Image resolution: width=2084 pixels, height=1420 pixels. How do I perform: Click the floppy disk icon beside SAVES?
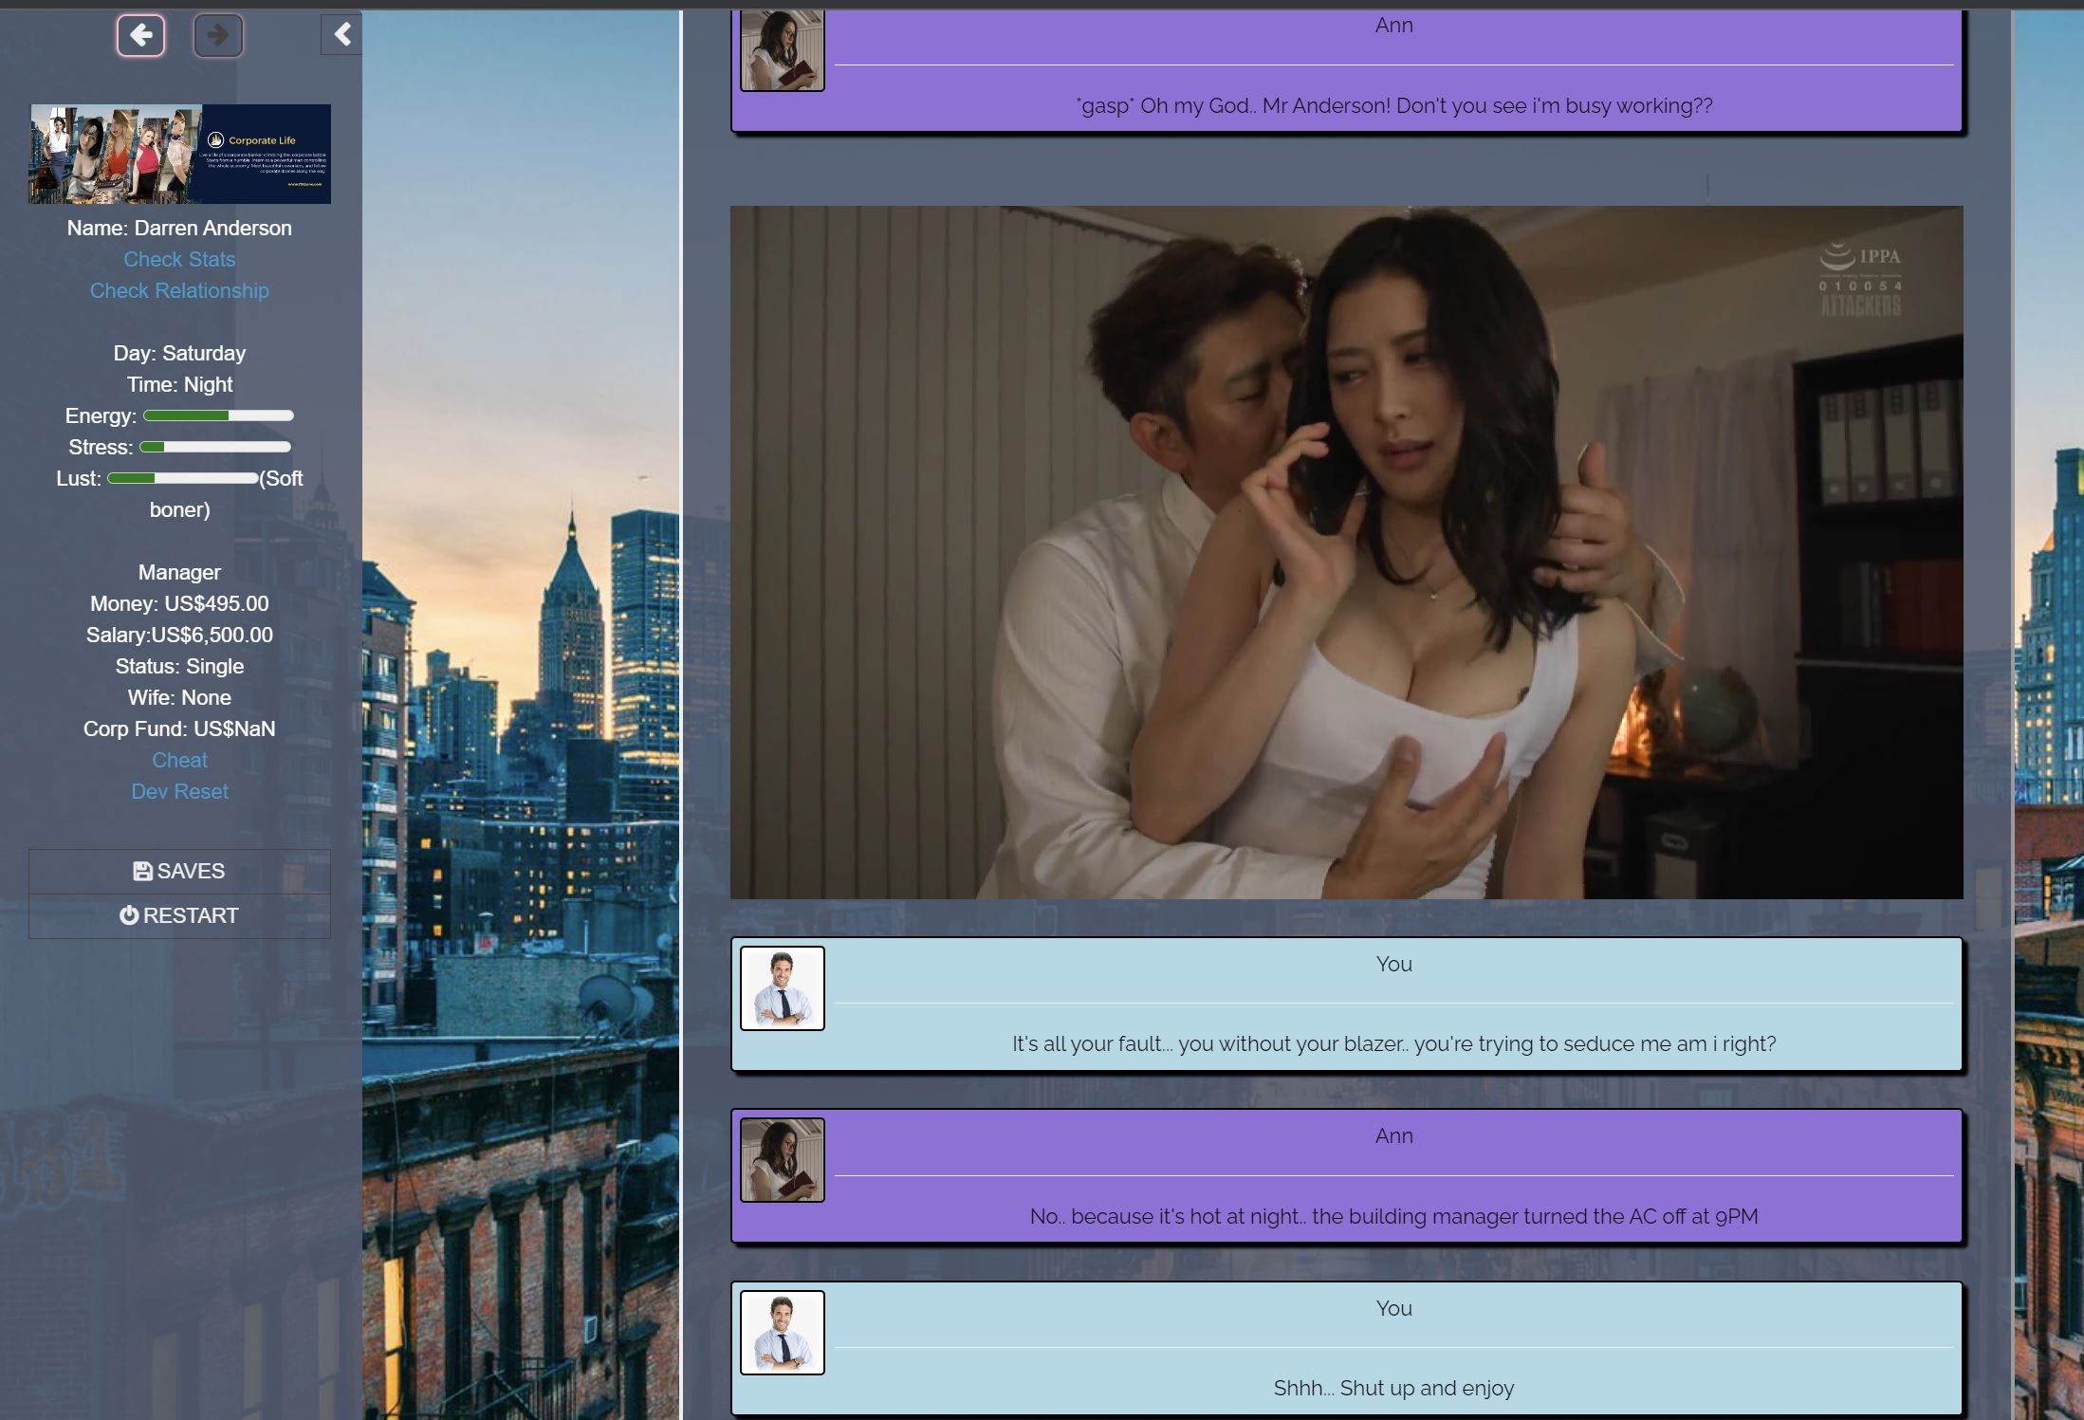[142, 871]
